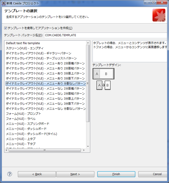
Task: Select 'メニュー(VLE) - 上タブ'
Action: click(46, 139)
